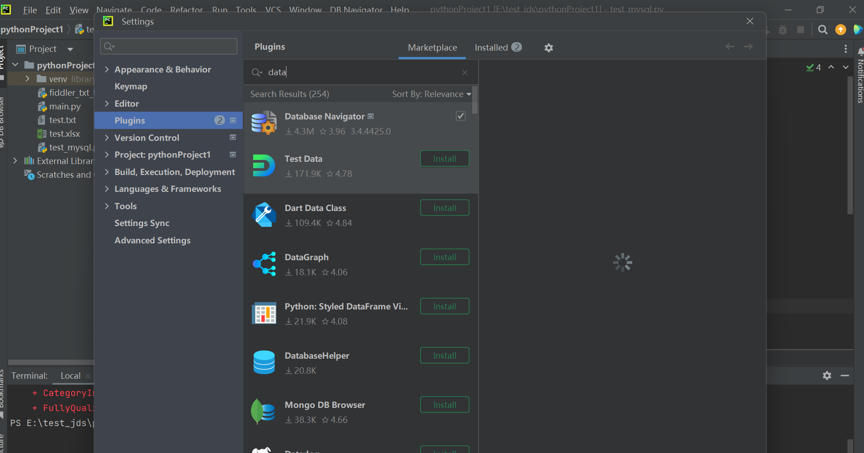Image resolution: width=864 pixels, height=453 pixels.
Task: Expand the Editor settings section
Action: coord(107,103)
